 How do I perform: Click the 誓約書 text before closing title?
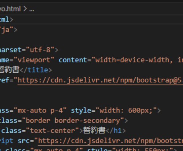(10, 70)
